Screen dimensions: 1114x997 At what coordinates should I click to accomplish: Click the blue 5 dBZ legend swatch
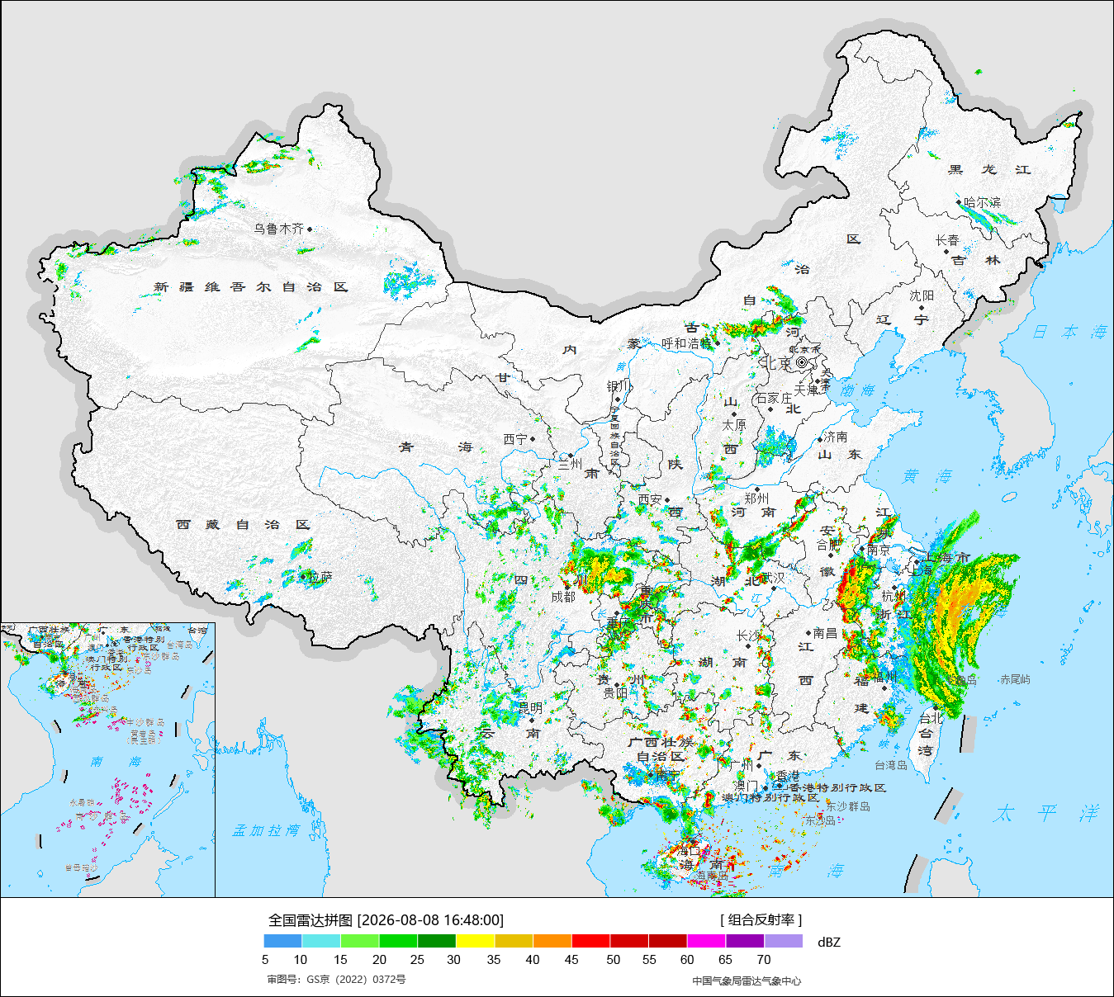pyautogui.click(x=283, y=941)
